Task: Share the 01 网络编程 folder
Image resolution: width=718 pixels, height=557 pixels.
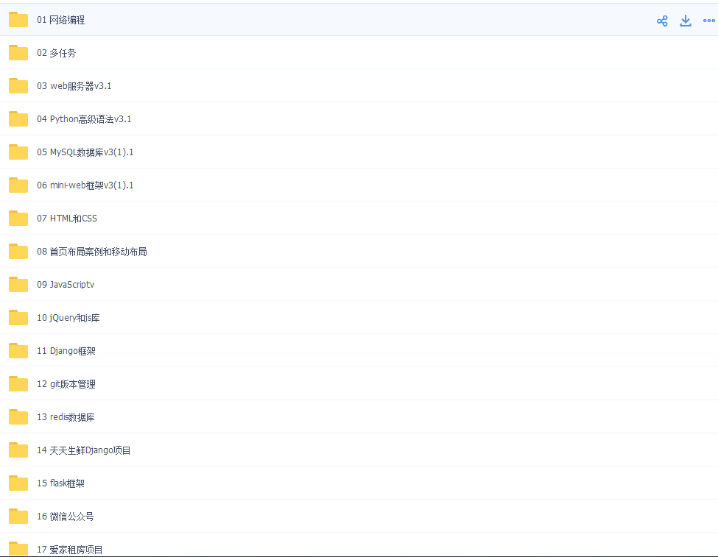Action: pyautogui.click(x=662, y=21)
